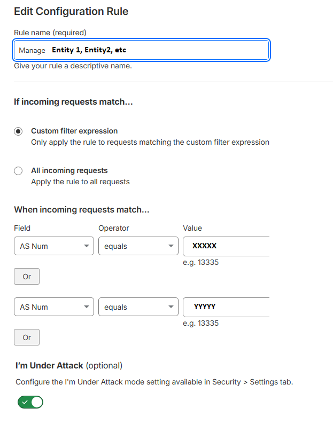This screenshot has height=432, width=333.
Task: Click the Value field containing YYYYY
Action: tap(226, 307)
